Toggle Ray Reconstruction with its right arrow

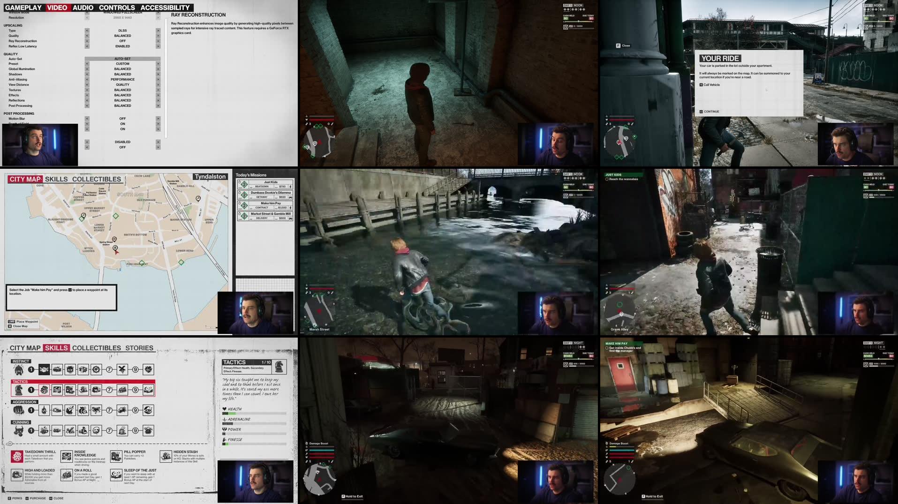158,41
